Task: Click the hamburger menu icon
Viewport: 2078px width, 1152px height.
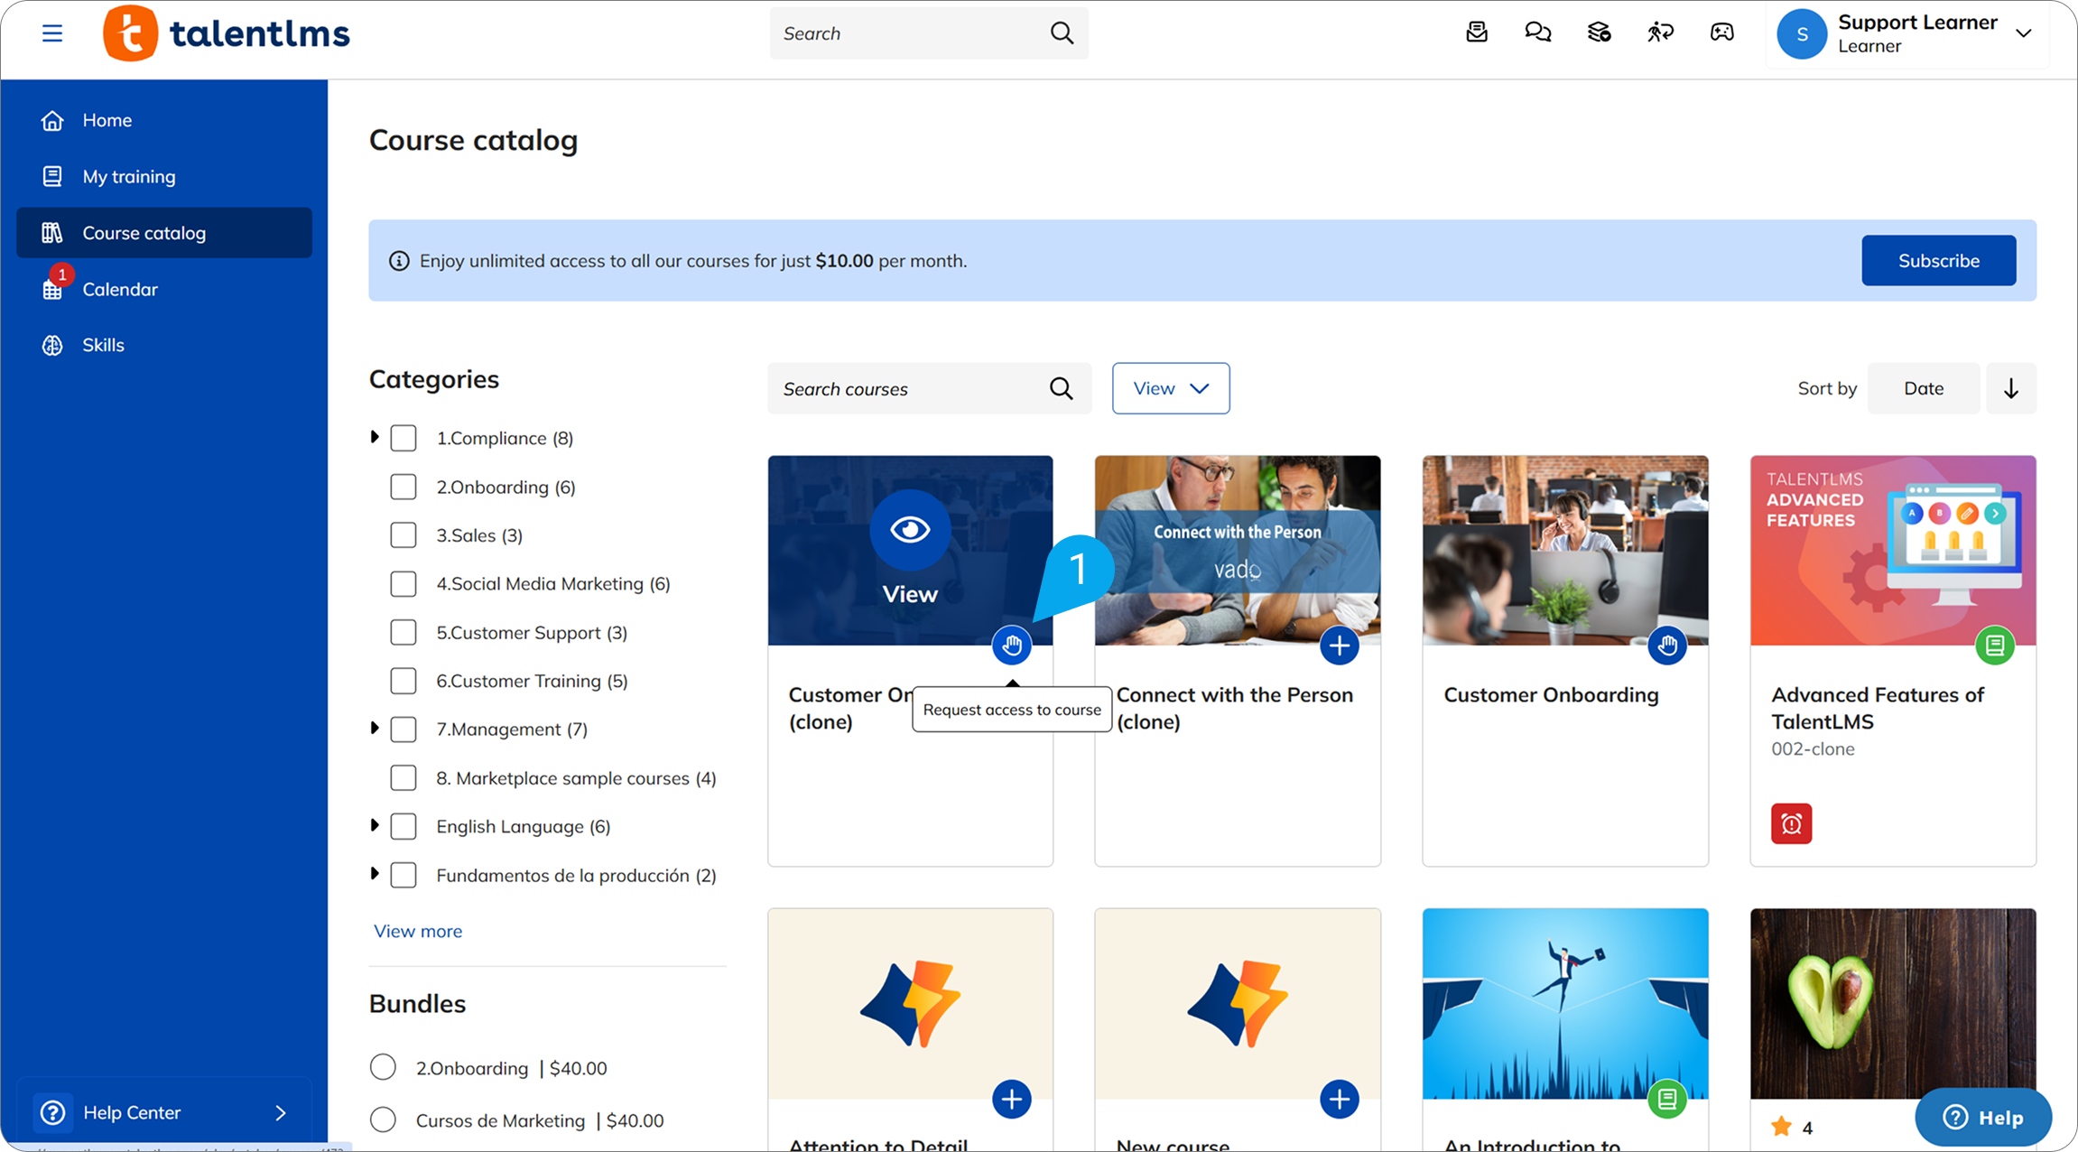Action: point(52,33)
